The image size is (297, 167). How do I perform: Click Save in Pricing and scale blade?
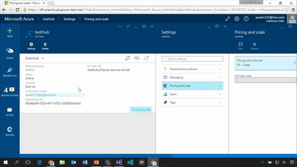click(240, 46)
